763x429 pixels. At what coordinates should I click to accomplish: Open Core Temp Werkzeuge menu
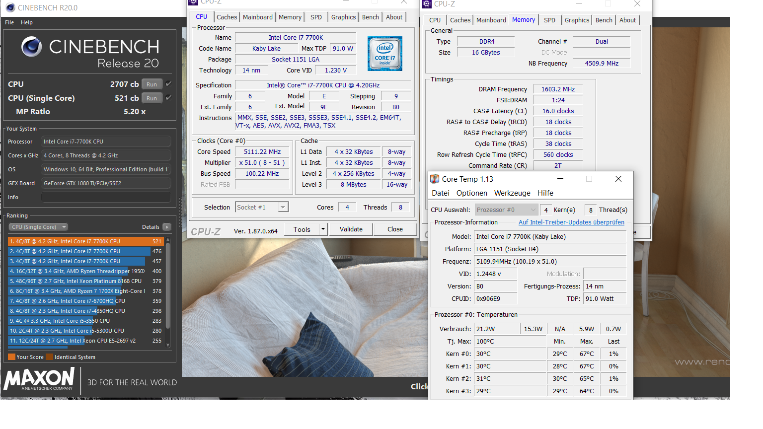[x=512, y=193]
